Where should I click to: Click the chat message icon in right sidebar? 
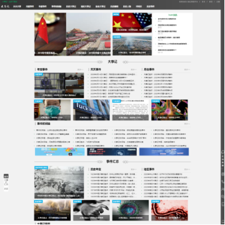pos(222,174)
